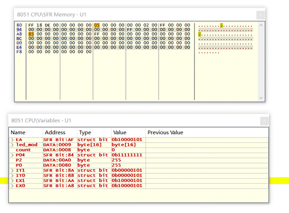The width and height of the screenshot is (289, 213).
Task: Select the P2 variable name
Action: tap(19, 160)
